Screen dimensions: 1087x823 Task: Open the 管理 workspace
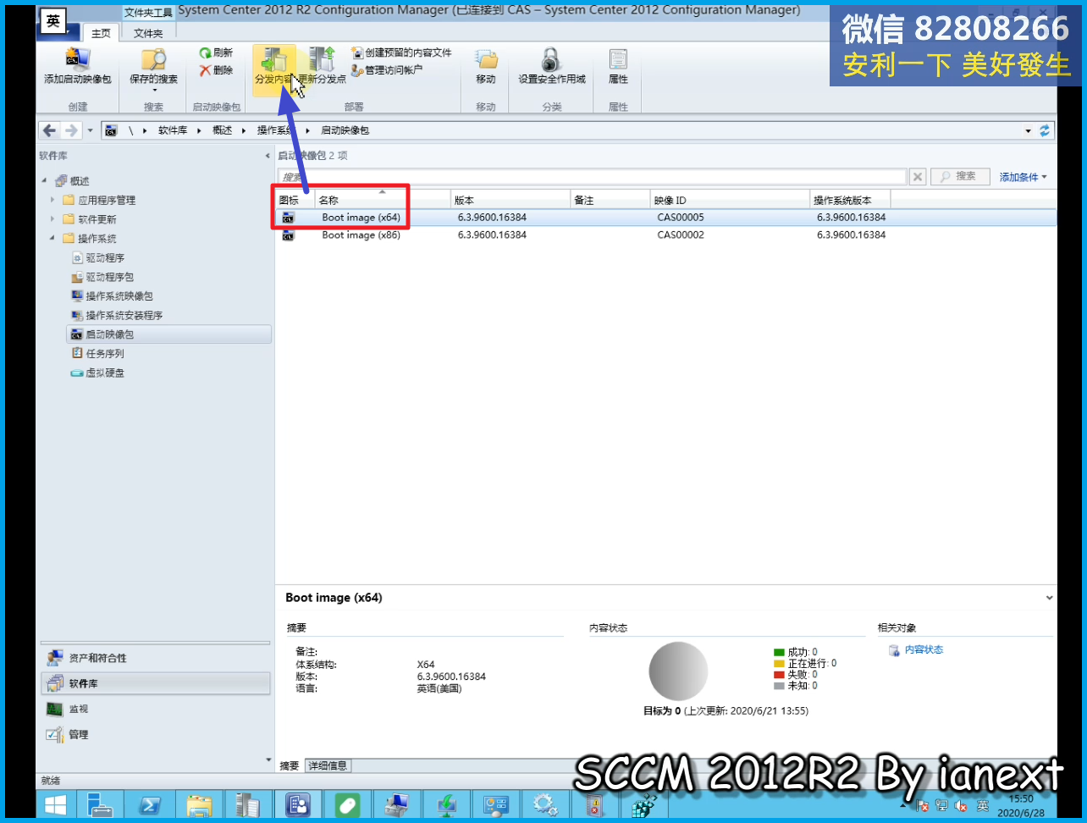pyautogui.click(x=156, y=735)
